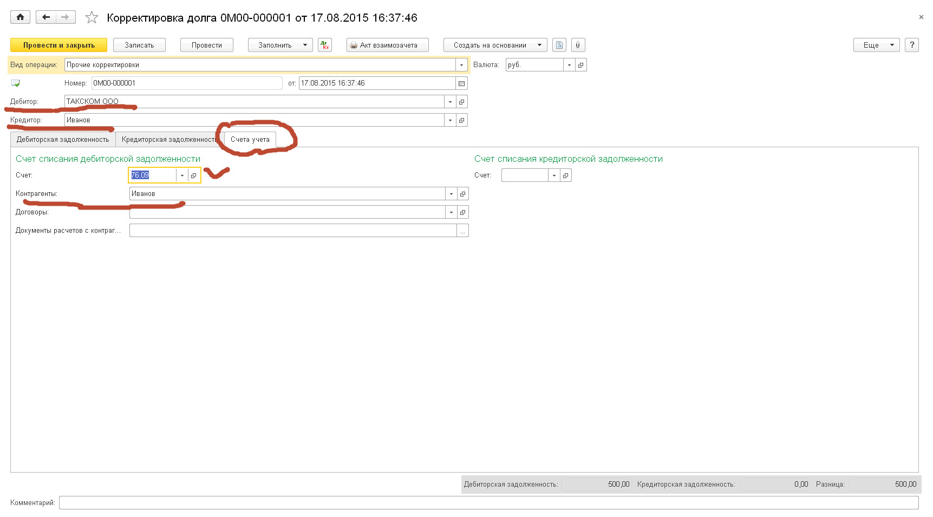Expand the Создать на основании menu
This screenshot has width=933, height=517.
pos(495,45)
